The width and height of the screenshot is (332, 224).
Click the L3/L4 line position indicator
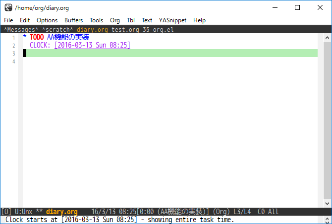242,212
